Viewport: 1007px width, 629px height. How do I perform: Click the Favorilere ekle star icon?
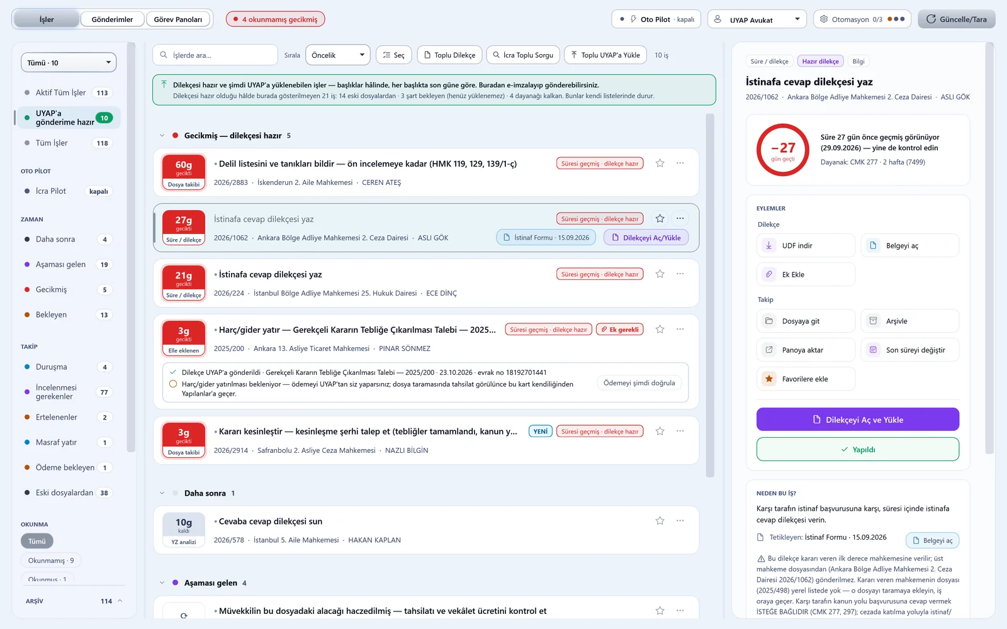point(768,379)
